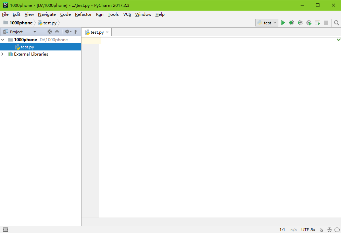The image size is (341, 233).
Task: Run the test configuration with the green play icon
Action: click(283, 23)
